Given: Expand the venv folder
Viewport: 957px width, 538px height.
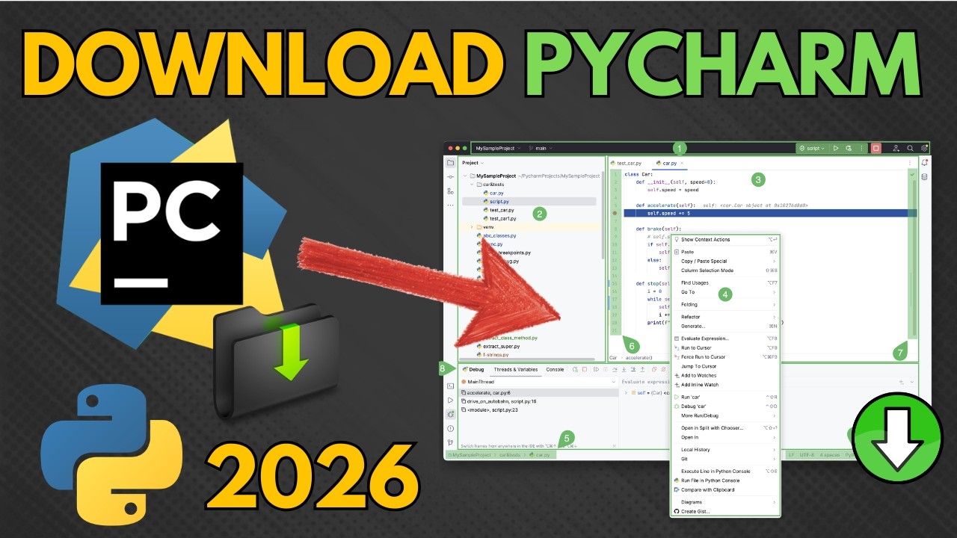Looking at the screenshot, I should coord(472,226).
